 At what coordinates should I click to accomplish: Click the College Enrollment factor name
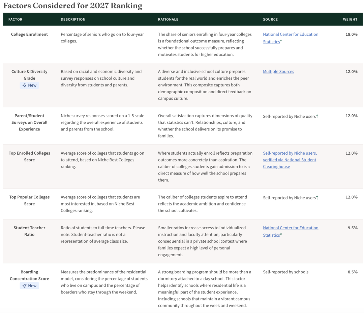tap(29, 34)
